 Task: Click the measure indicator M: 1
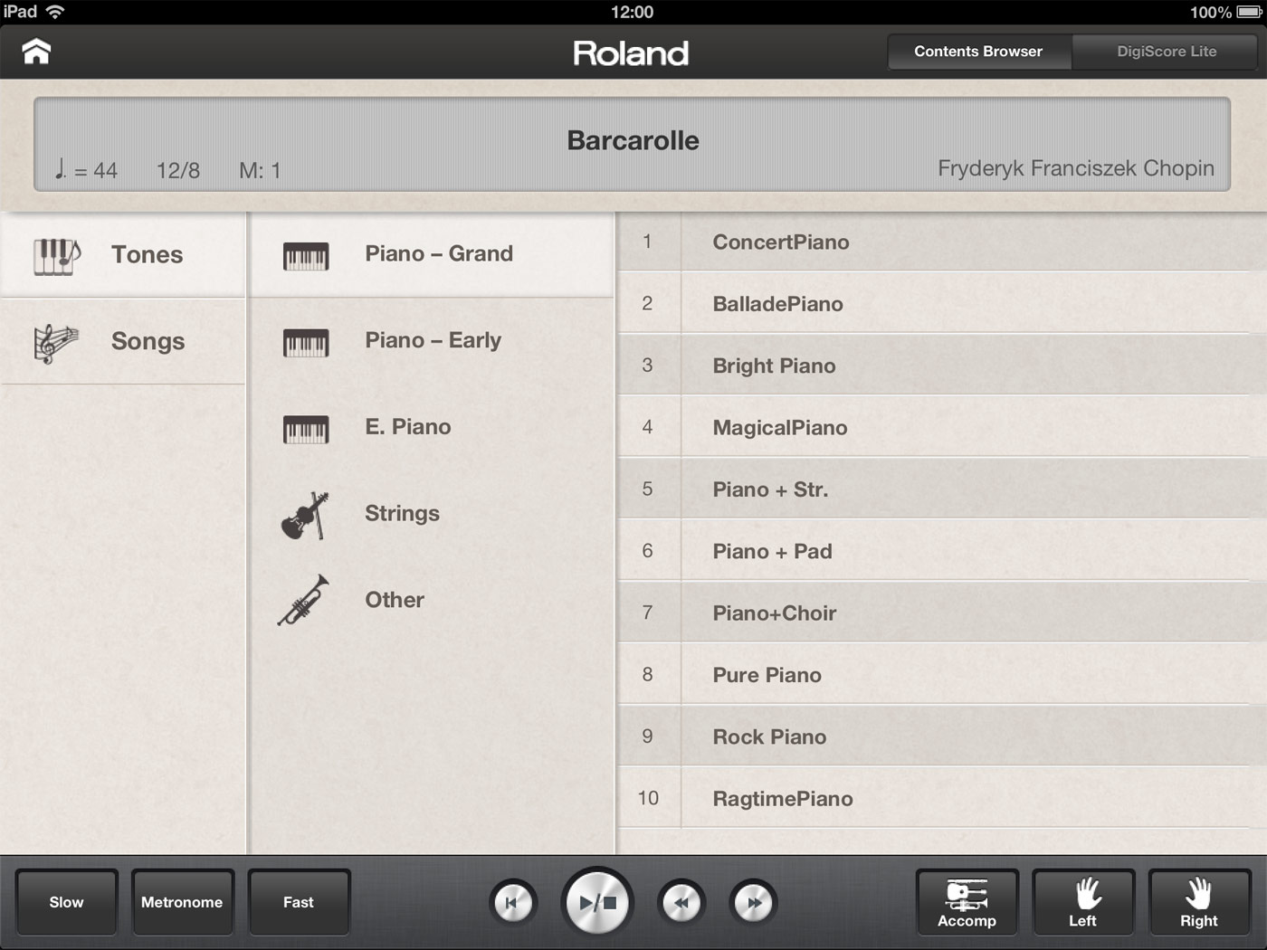pos(260,170)
